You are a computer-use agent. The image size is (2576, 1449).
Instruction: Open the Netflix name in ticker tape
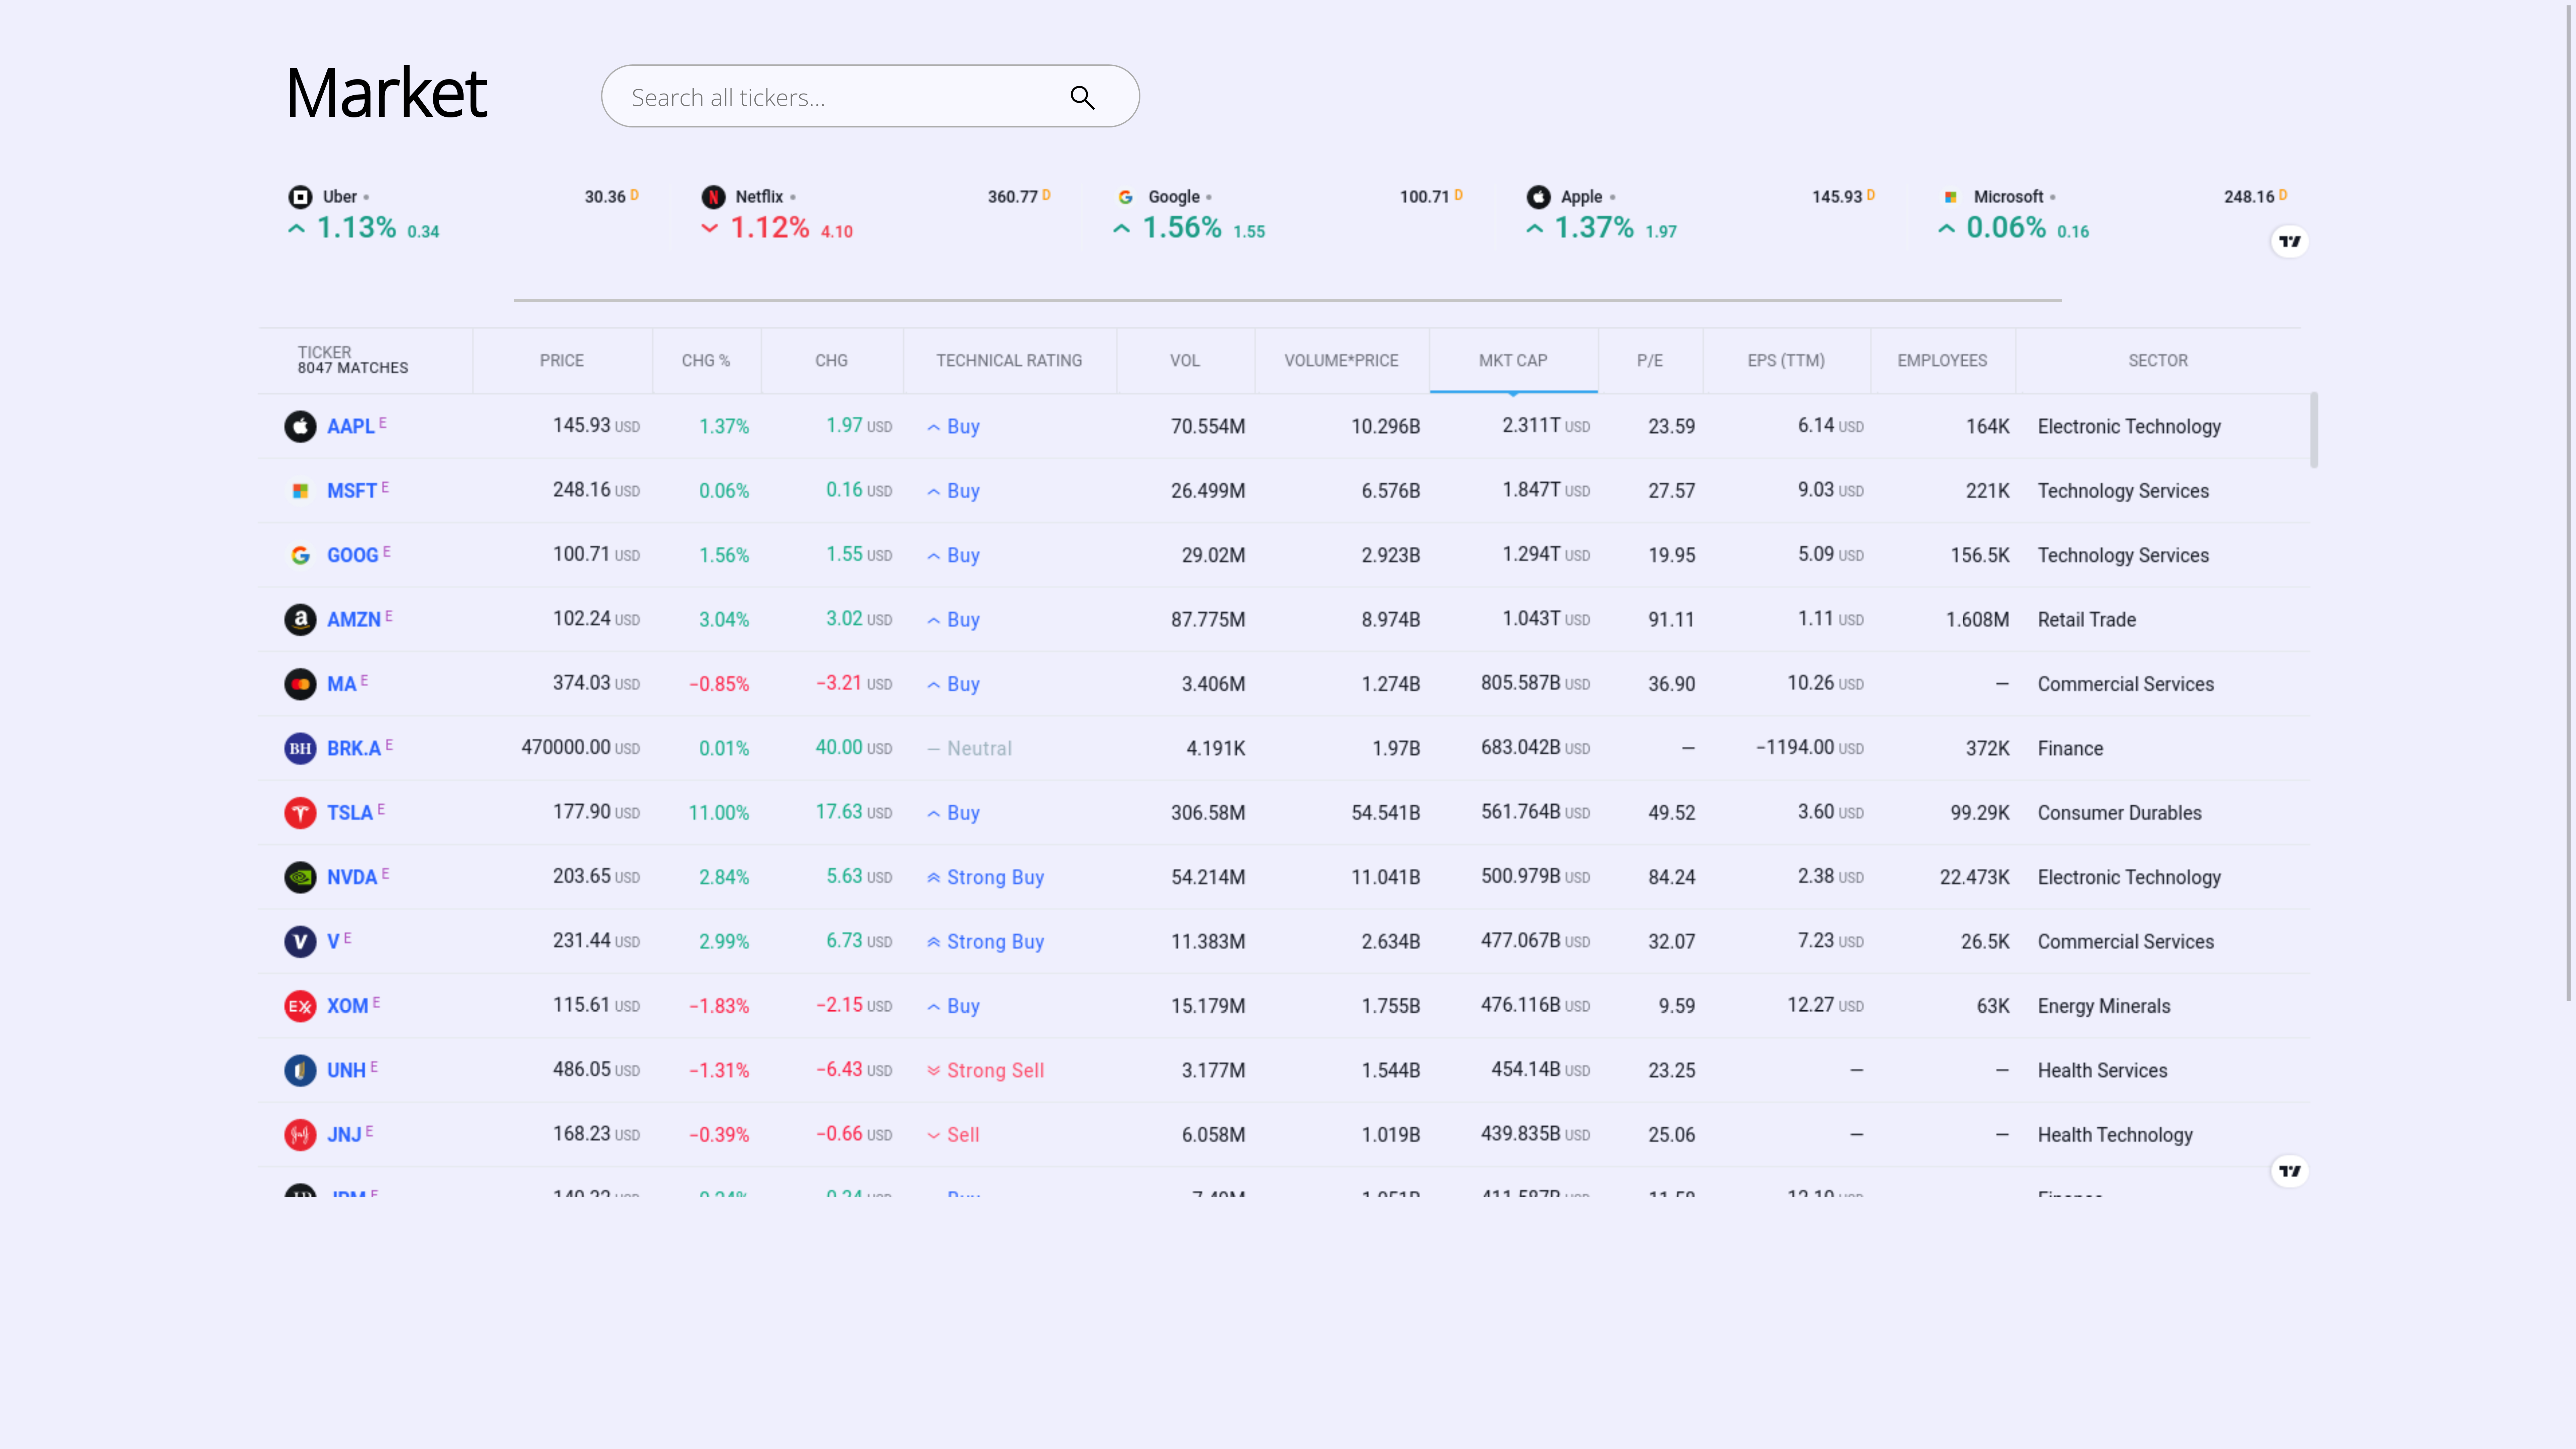[759, 197]
